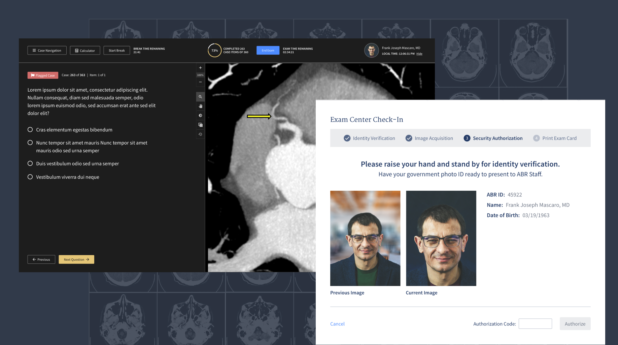The image size is (618, 345).
Task: Focus the Authorization Code field
Action: click(x=535, y=324)
